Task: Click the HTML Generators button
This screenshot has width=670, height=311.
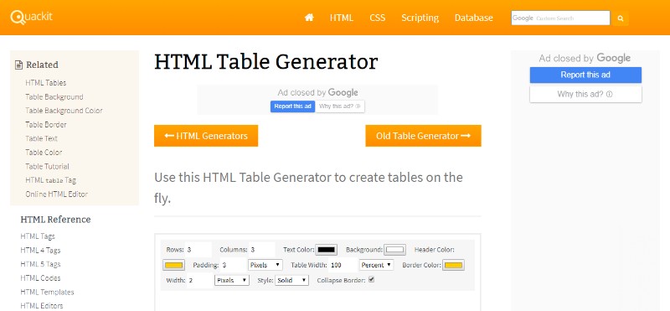Action: coord(206,136)
